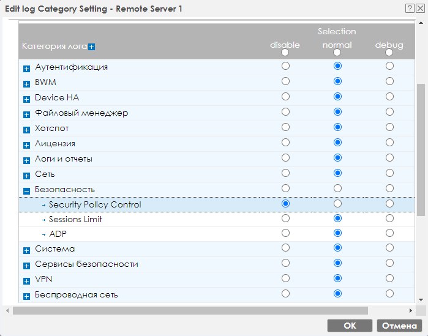Click the help question mark icon
The height and width of the screenshot is (336, 428).
tap(409, 9)
